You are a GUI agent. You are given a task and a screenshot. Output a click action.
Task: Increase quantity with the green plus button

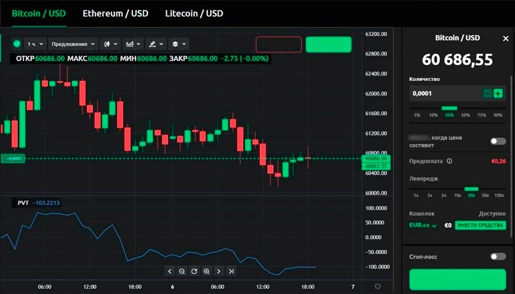[498, 94]
